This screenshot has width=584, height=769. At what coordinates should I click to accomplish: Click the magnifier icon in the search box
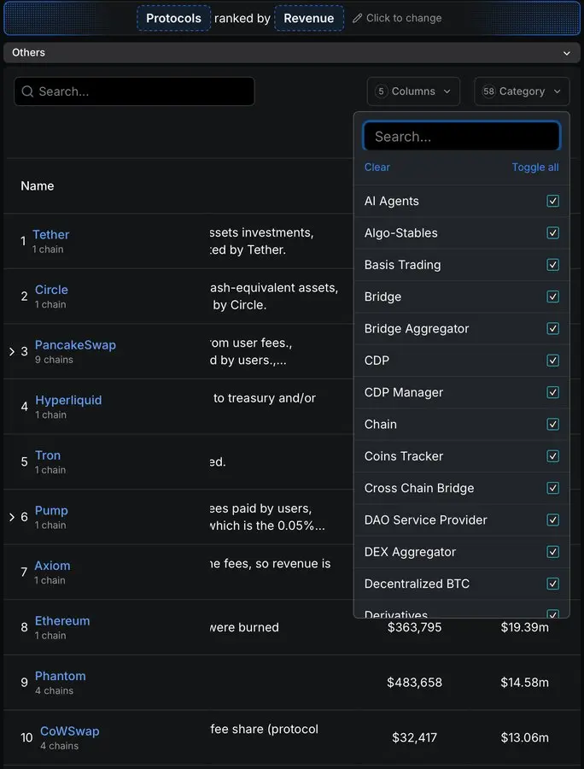28,91
